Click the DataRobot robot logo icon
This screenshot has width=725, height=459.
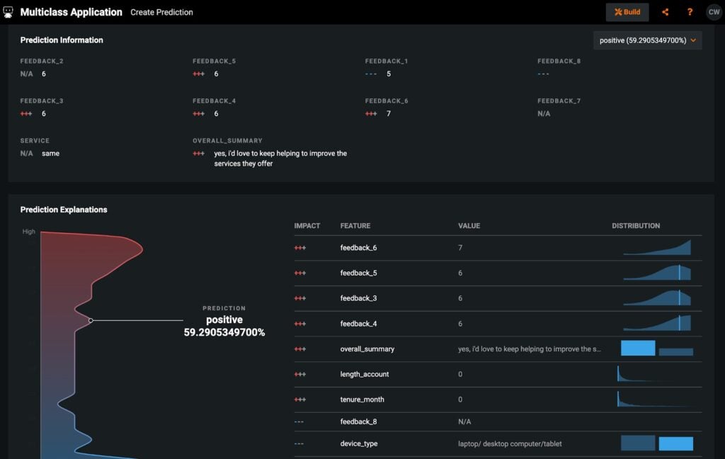(8, 12)
